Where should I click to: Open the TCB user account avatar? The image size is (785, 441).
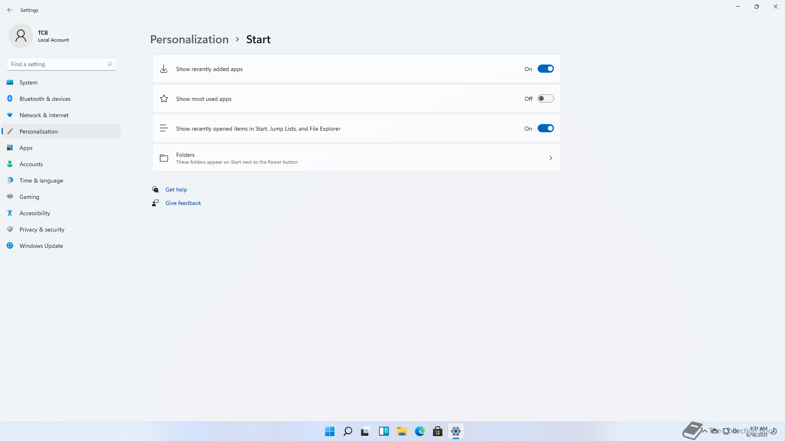pyautogui.click(x=21, y=36)
